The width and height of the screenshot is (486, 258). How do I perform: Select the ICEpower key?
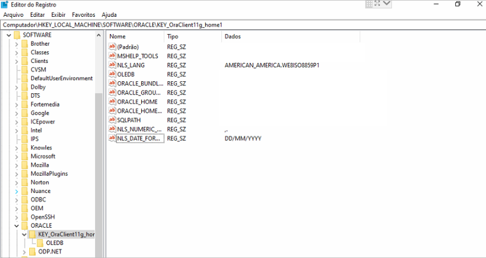click(x=43, y=122)
